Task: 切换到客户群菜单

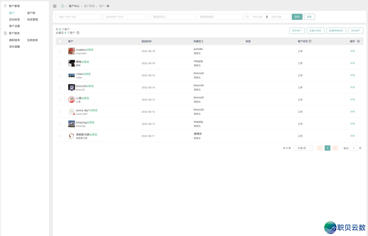Action: tap(31, 13)
